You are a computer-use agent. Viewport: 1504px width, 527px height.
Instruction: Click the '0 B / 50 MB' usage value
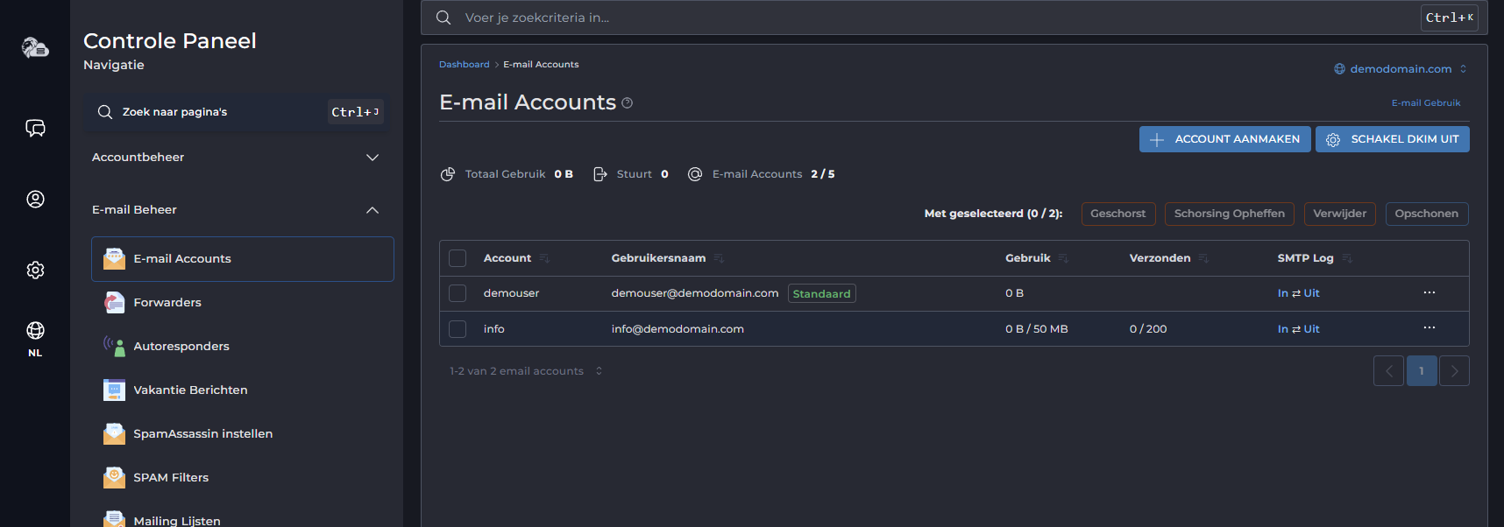(x=1037, y=329)
